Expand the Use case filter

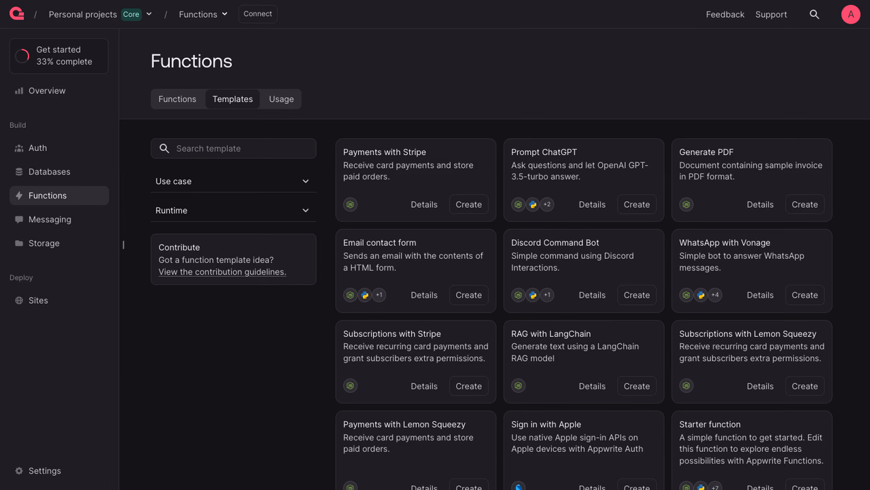point(233,181)
